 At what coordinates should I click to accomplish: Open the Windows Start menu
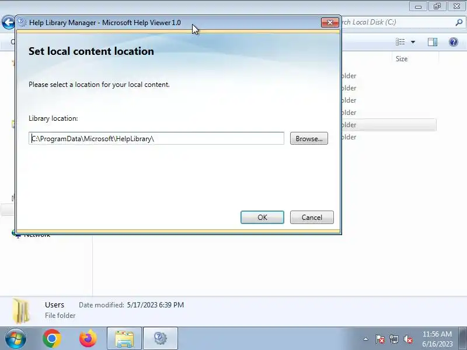(x=16, y=338)
